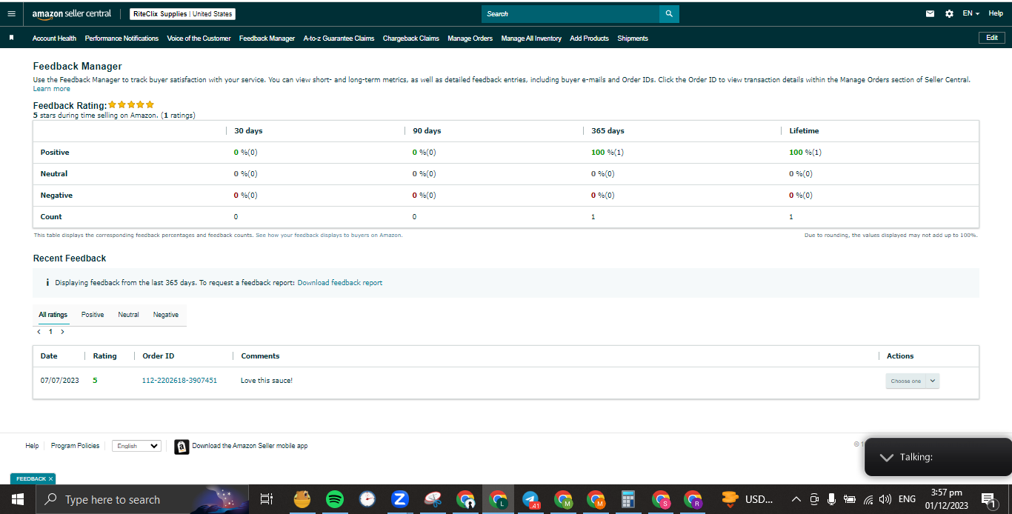
Task: Open the messages envelope icon
Action: 931,13
